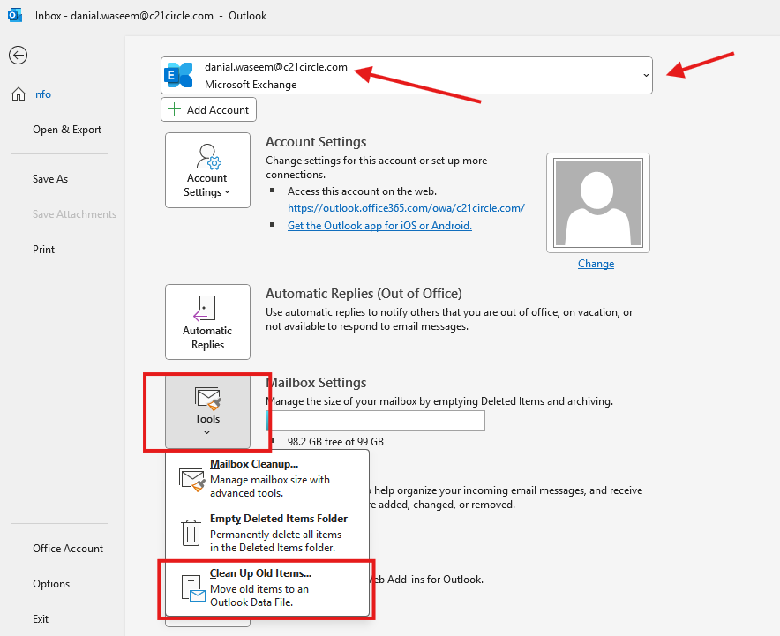Click the Clean Up Old Items icon
This screenshot has width=780, height=636.
pos(191,588)
